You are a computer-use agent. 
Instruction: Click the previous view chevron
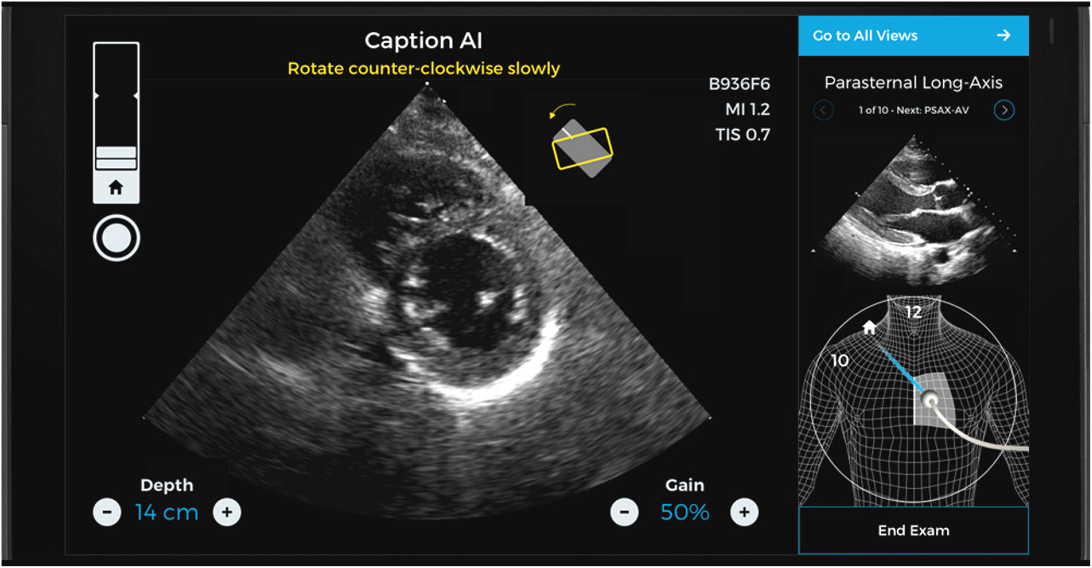point(823,110)
